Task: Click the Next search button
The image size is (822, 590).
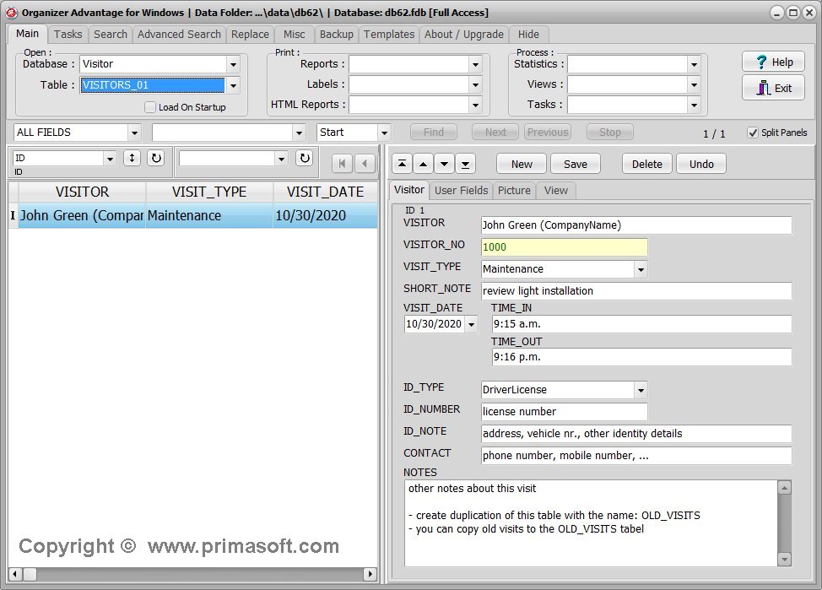Action: [x=495, y=133]
